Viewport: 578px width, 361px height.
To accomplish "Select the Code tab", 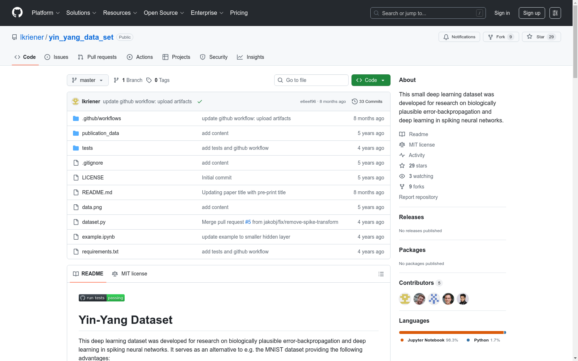I will coord(25,57).
